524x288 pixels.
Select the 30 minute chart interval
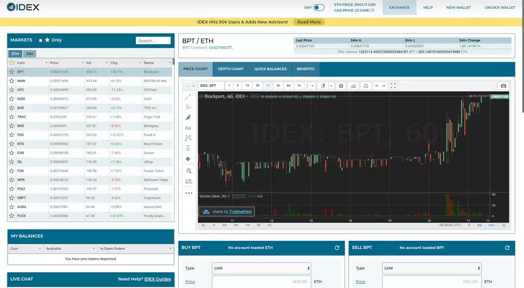(257, 86)
